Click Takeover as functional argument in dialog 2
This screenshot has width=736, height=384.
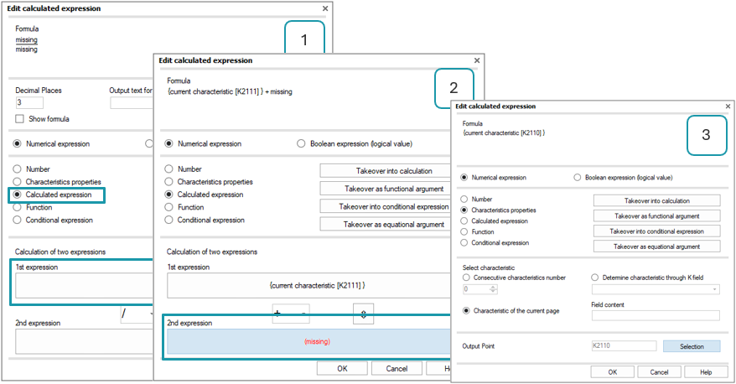(385, 189)
